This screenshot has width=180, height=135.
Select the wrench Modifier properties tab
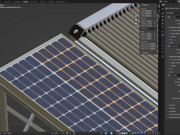(163, 35)
